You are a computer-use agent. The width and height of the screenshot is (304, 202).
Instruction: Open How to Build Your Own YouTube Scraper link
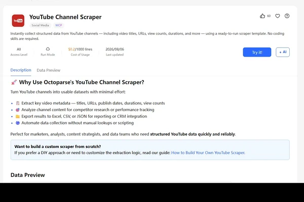point(208,153)
